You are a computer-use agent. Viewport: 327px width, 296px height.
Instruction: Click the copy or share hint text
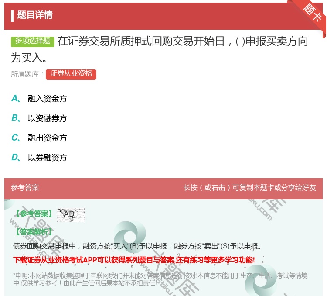[x=250, y=188]
